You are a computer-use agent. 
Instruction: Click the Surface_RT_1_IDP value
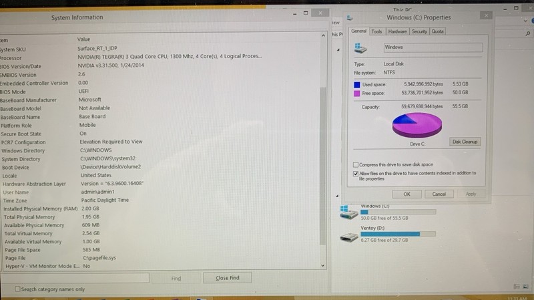coord(97,48)
